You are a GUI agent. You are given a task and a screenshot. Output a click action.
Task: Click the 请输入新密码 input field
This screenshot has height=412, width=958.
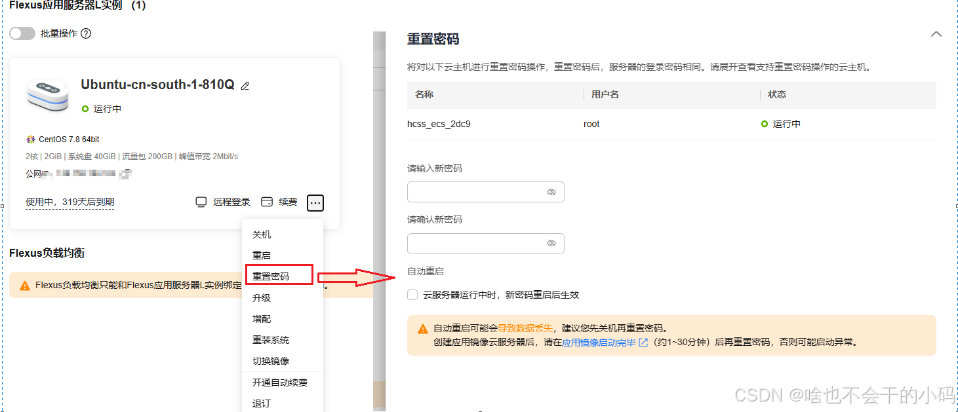485,192
